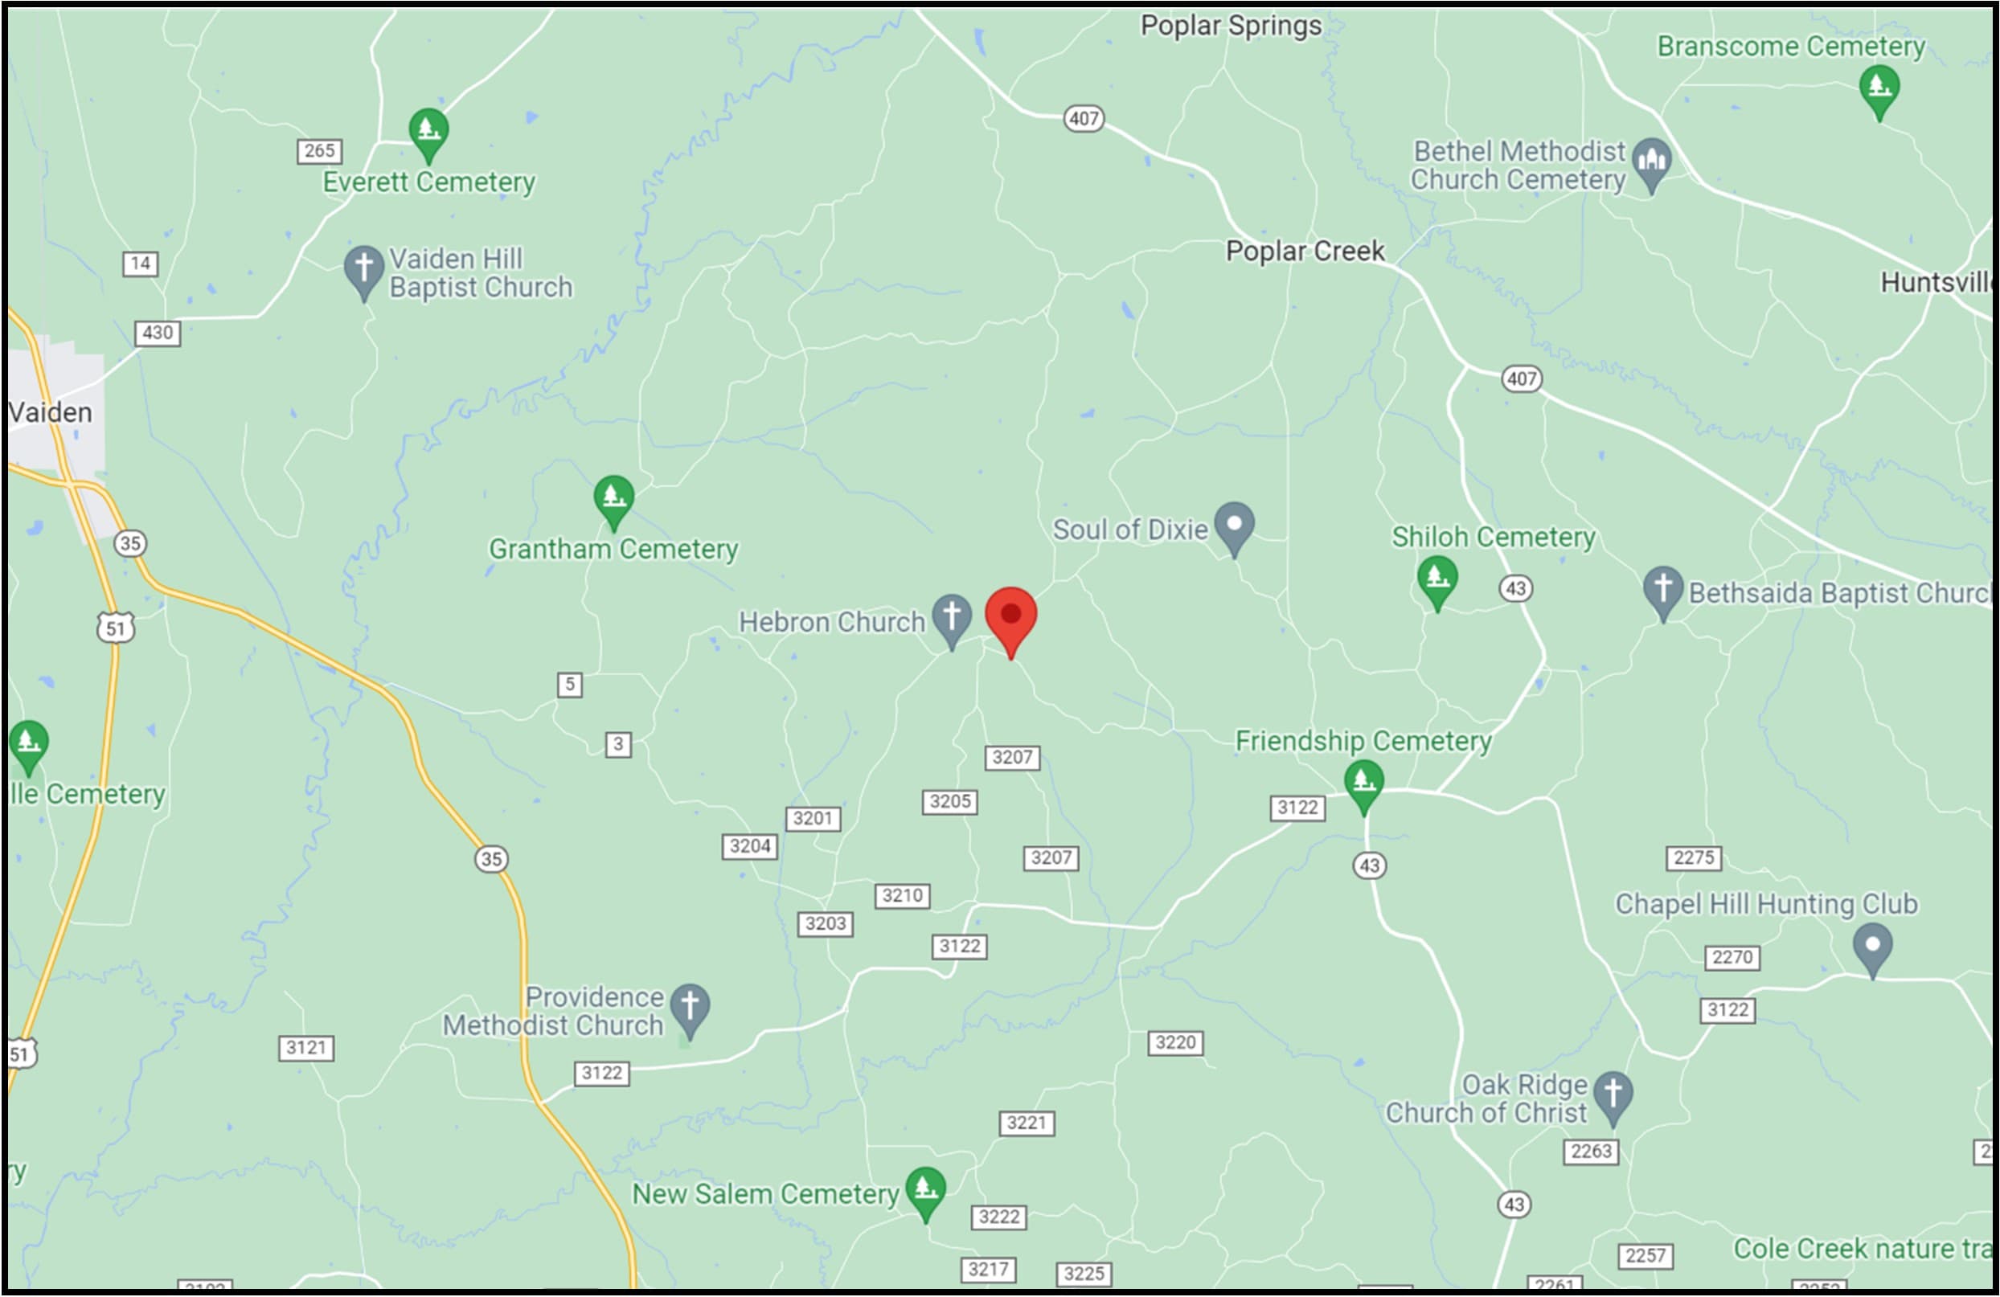Click the Poplar Springs place label

pos(1231,26)
